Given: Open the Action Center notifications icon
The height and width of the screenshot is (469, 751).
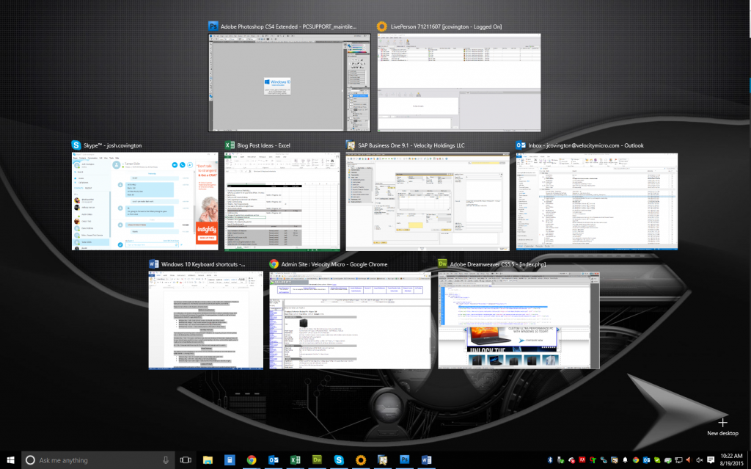Looking at the screenshot, I should [711, 460].
